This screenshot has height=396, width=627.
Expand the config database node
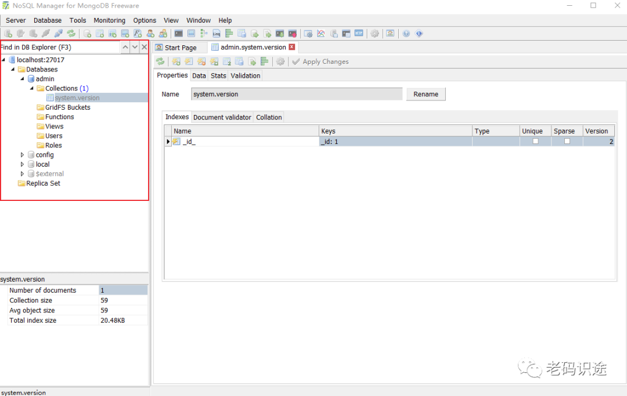tap(23, 155)
